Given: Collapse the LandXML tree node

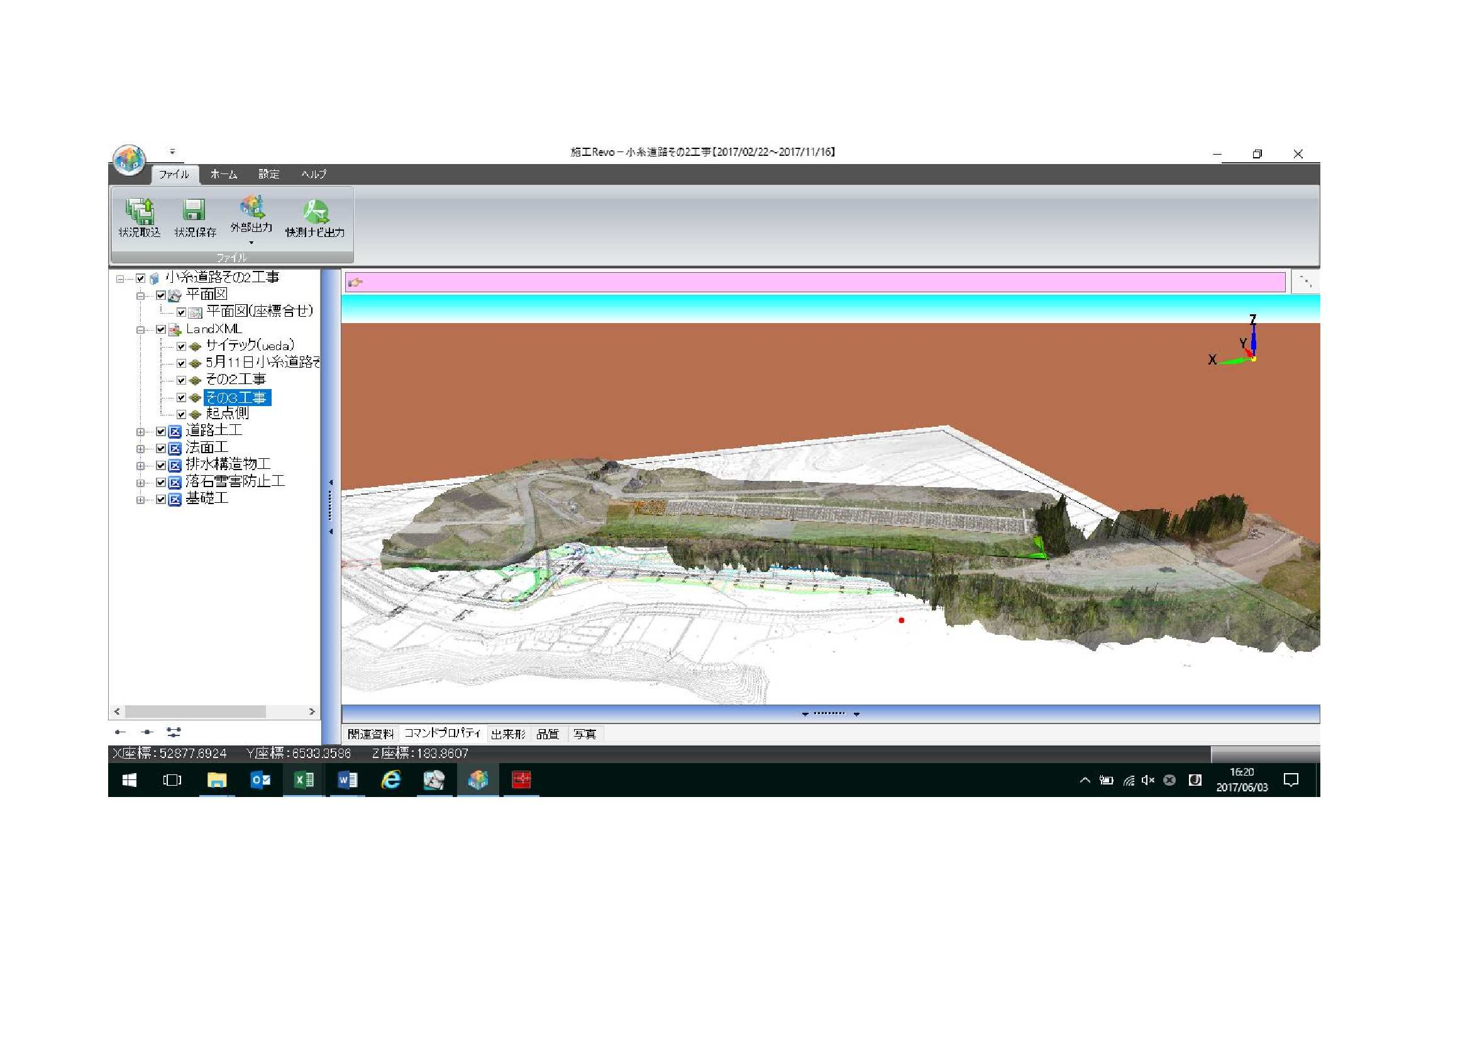Looking at the screenshot, I should (140, 331).
